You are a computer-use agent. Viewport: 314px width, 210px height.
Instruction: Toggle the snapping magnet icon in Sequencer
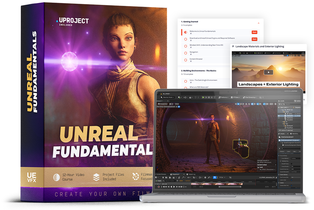click(214, 177)
